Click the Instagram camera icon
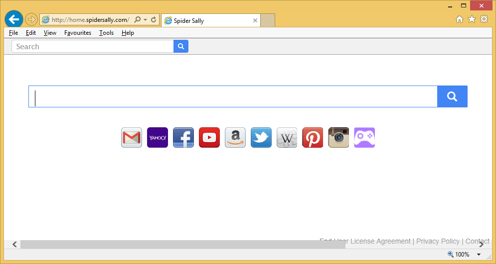The width and height of the screenshot is (496, 264). pos(338,138)
